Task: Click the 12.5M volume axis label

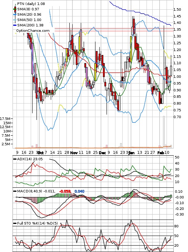Action: tap(5, 127)
